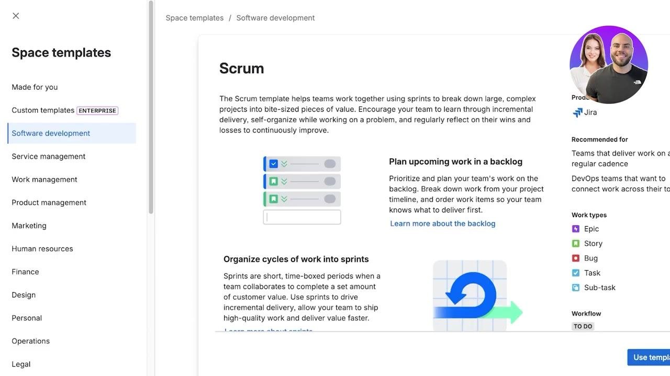
Task: Click the Sub-task work type icon
Action: pos(576,287)
